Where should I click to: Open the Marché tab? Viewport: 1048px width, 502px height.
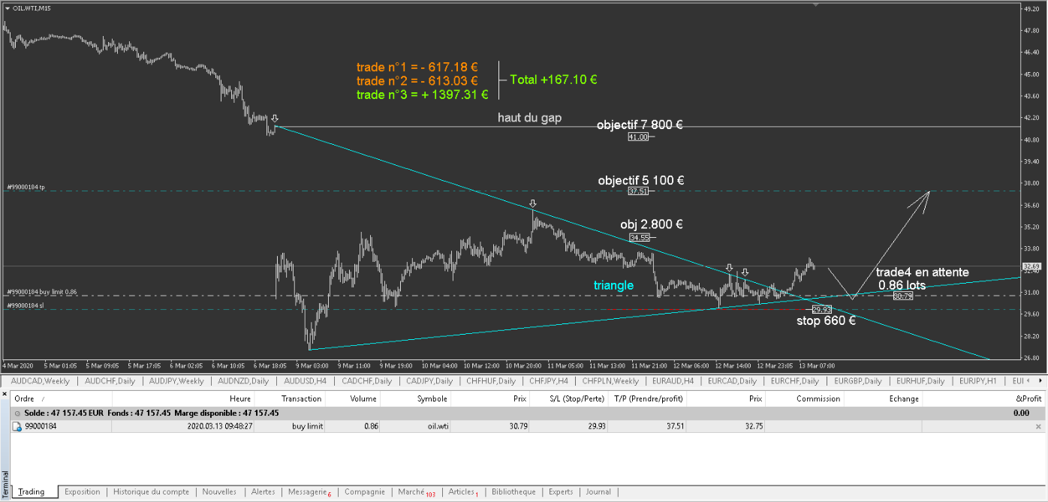(417, 492)
